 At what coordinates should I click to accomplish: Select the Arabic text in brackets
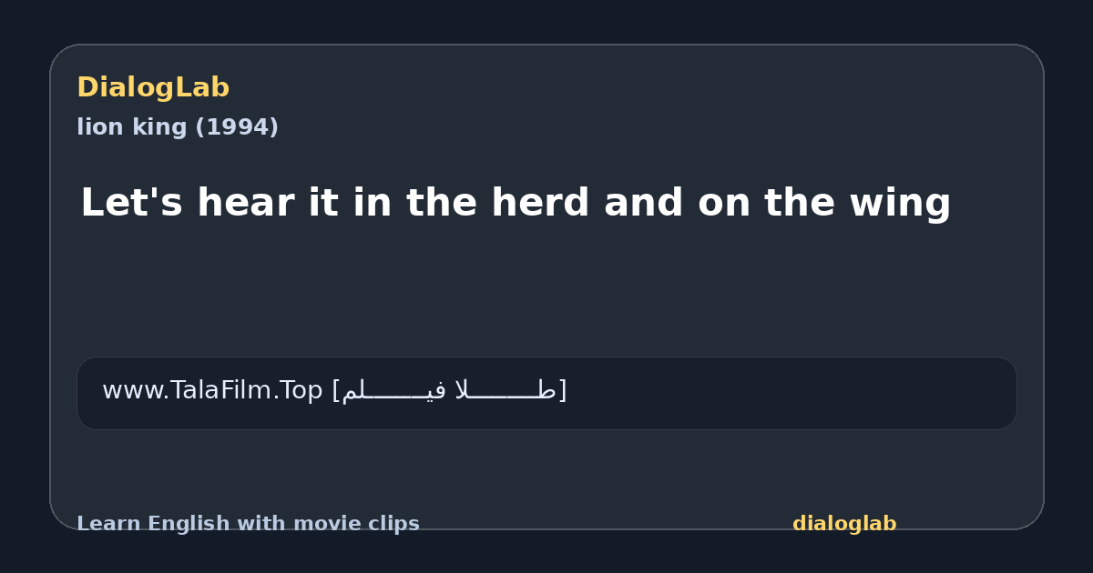point(449,390)
